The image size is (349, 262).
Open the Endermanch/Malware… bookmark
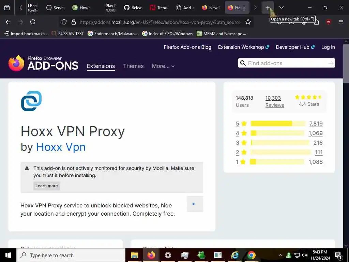click(x=112, y=34)
